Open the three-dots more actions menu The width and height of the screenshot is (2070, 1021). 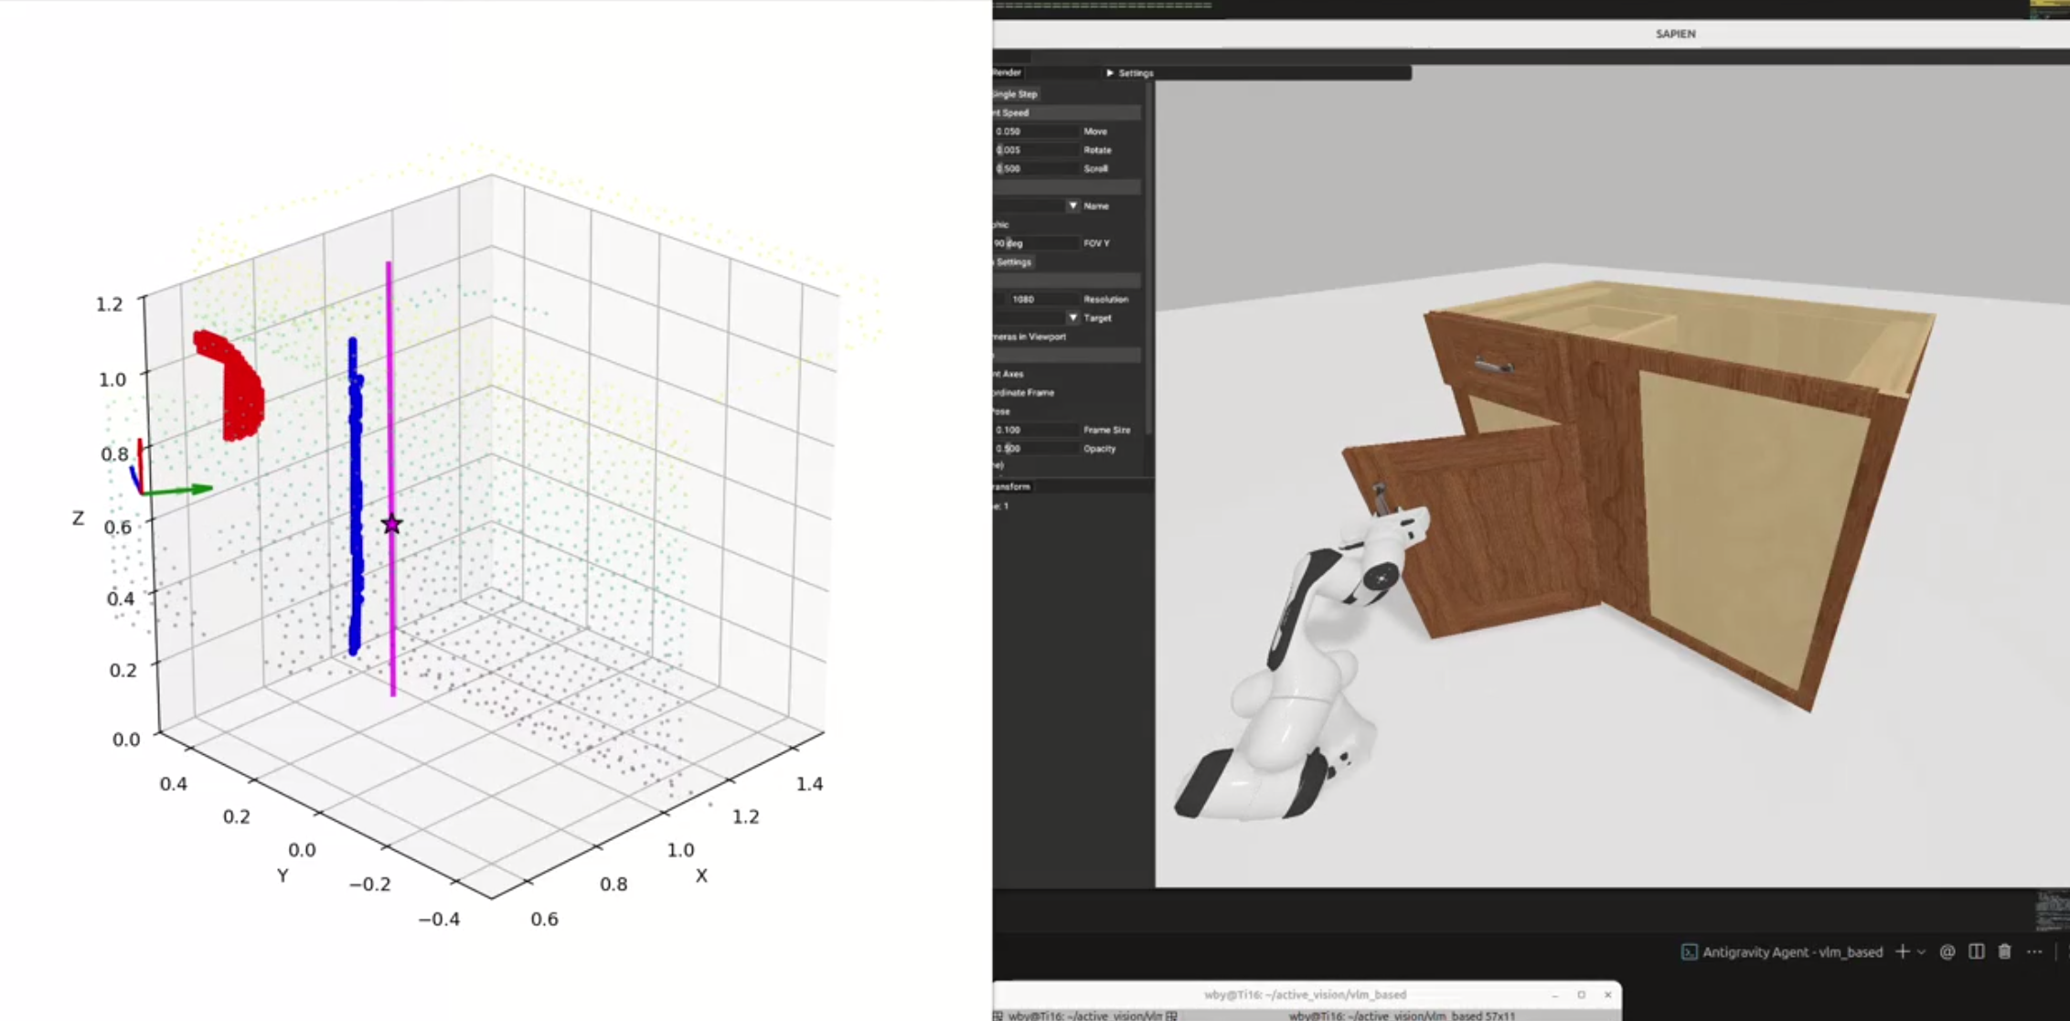click(2034, 952)
